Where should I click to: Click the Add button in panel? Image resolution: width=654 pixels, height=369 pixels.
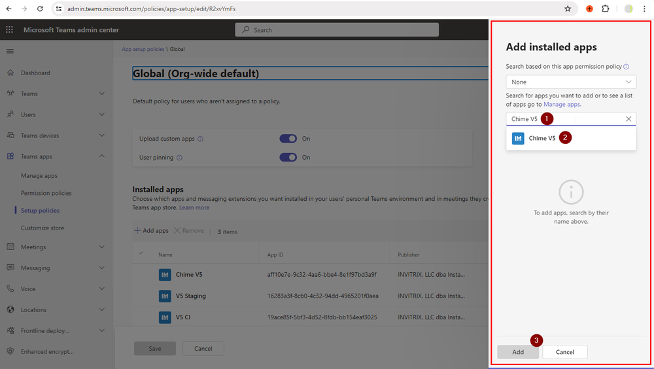[x=518, y=352]
